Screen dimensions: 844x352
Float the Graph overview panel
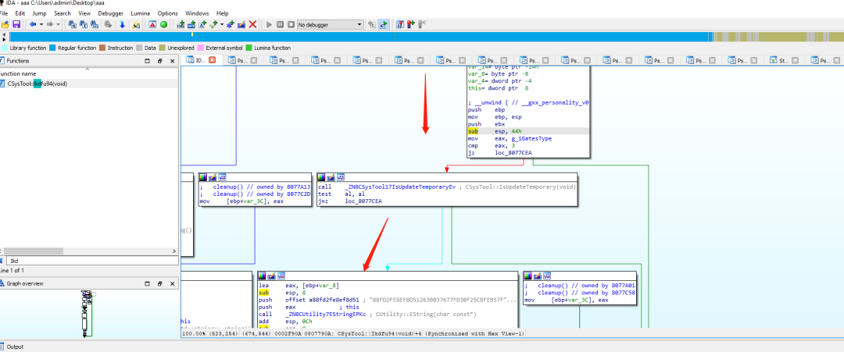[x=160, y=284]
